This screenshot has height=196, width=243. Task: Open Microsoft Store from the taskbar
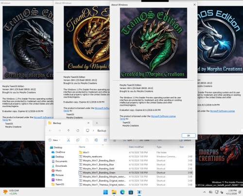(131, 192)
